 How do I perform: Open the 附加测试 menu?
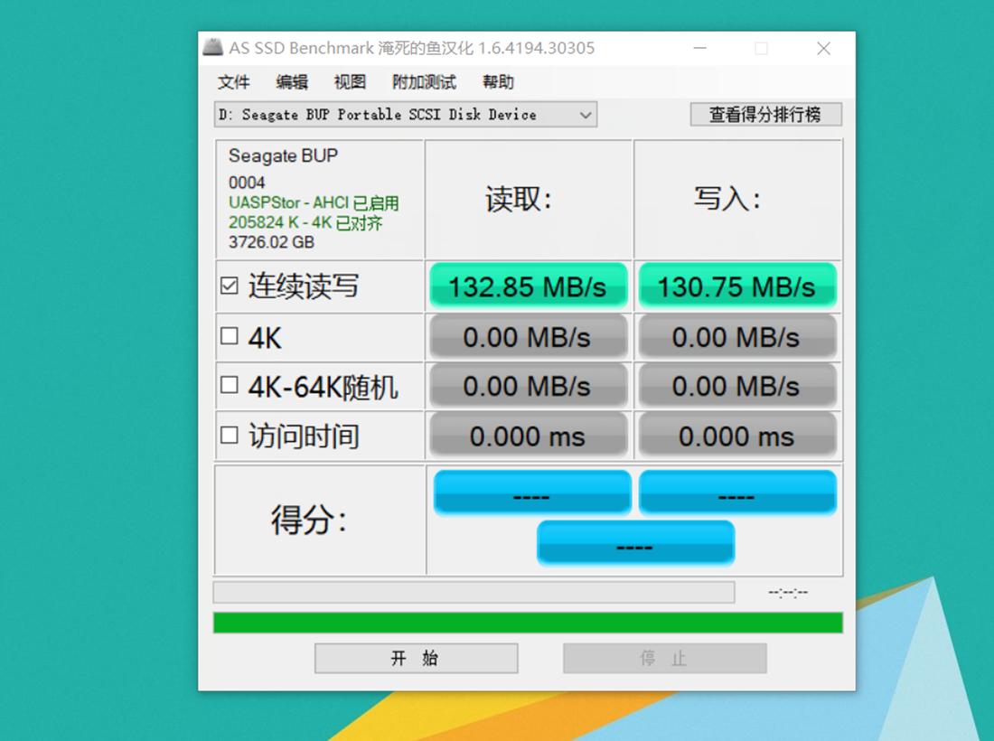point(424,82)
